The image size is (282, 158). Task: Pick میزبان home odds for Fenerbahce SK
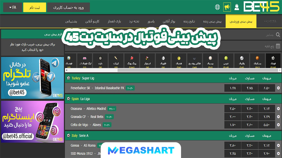[233, 88]
